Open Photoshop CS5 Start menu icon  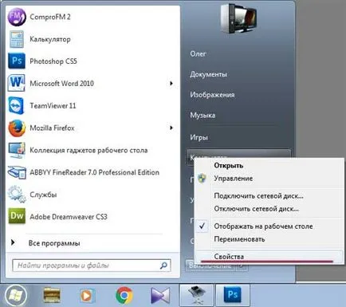(x=17, y=61)
